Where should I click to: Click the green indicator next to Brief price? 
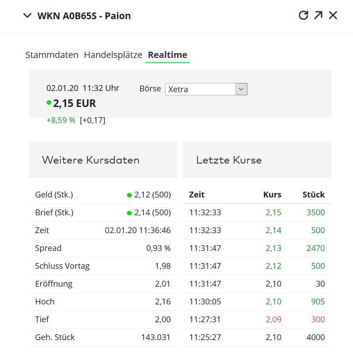(x=129, y=213)
